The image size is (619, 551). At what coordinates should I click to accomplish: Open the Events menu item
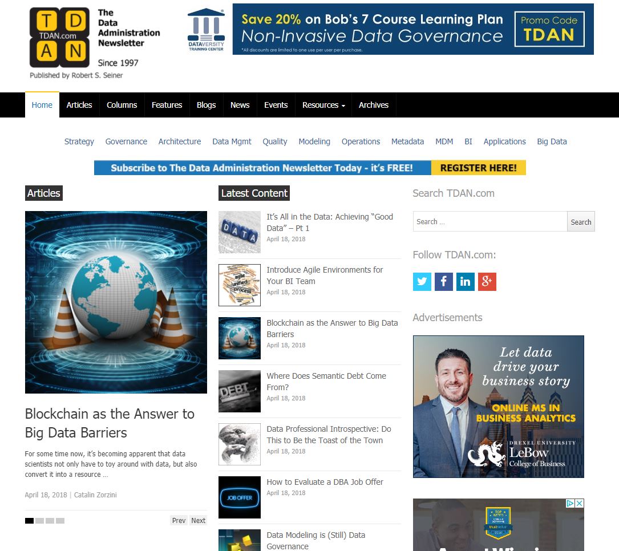coord(276,105)
